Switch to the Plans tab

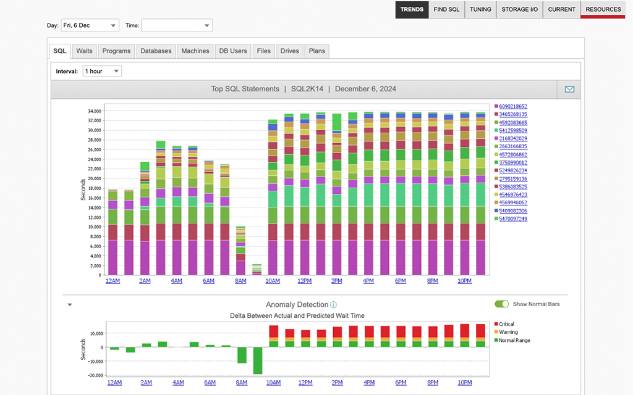pos(316,51)
